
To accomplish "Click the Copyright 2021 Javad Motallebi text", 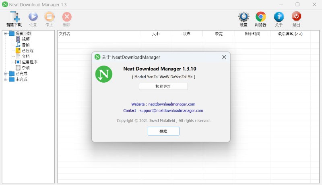I will [x=163, y=120].
